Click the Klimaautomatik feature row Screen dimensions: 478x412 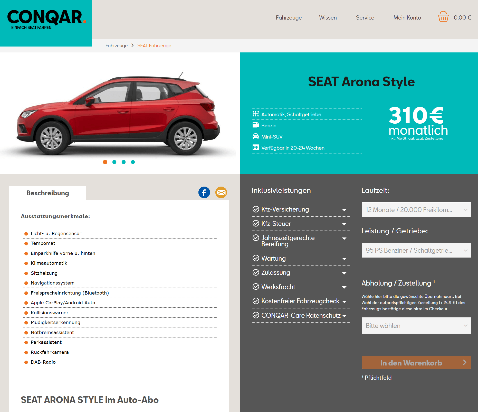[120, 263]
